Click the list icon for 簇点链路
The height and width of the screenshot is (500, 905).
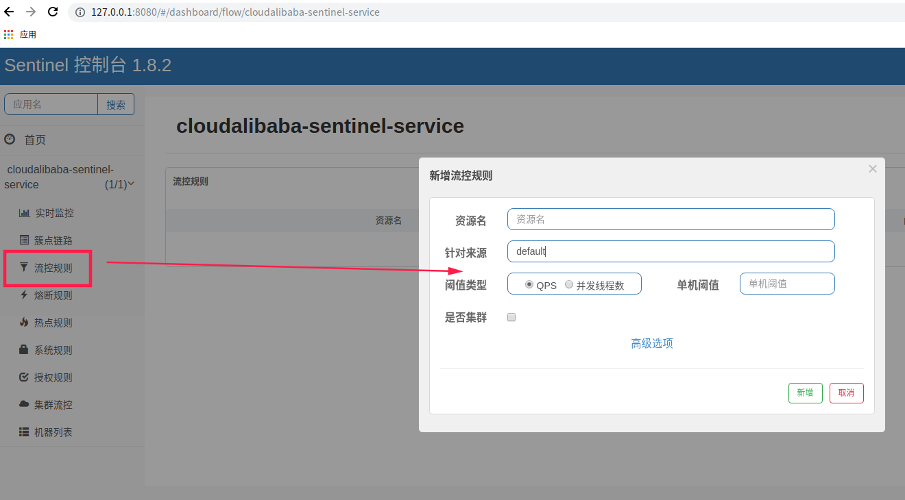[24, 240]
